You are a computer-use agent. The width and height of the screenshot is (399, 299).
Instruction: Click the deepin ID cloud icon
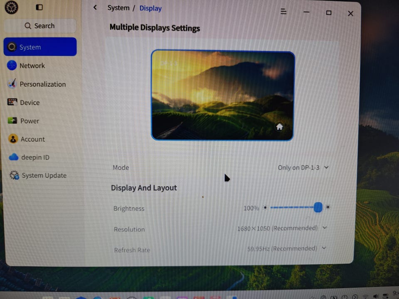(13, 157)
